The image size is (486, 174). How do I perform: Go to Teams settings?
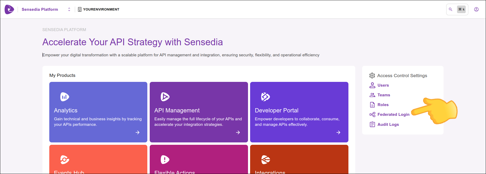coord(383,95)
